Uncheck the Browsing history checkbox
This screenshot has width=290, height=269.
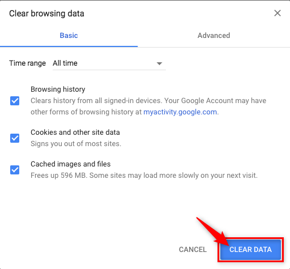[15, 101]
